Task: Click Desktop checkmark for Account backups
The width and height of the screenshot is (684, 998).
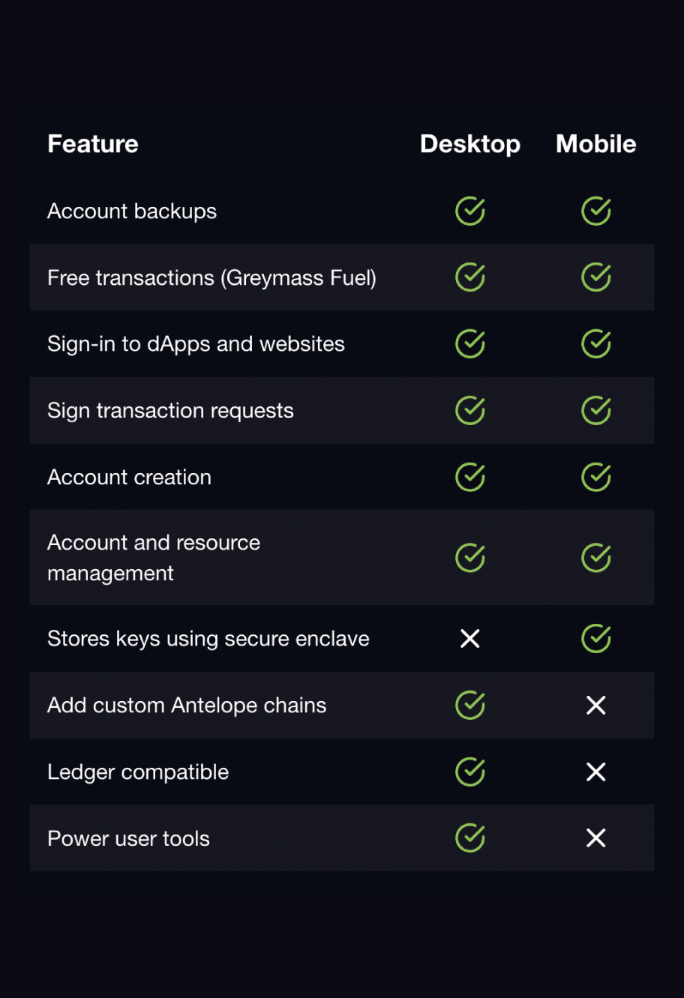Action: (470, 211)
